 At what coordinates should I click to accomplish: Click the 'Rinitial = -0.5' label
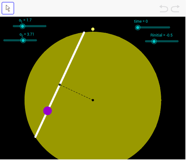coord(161,35)
